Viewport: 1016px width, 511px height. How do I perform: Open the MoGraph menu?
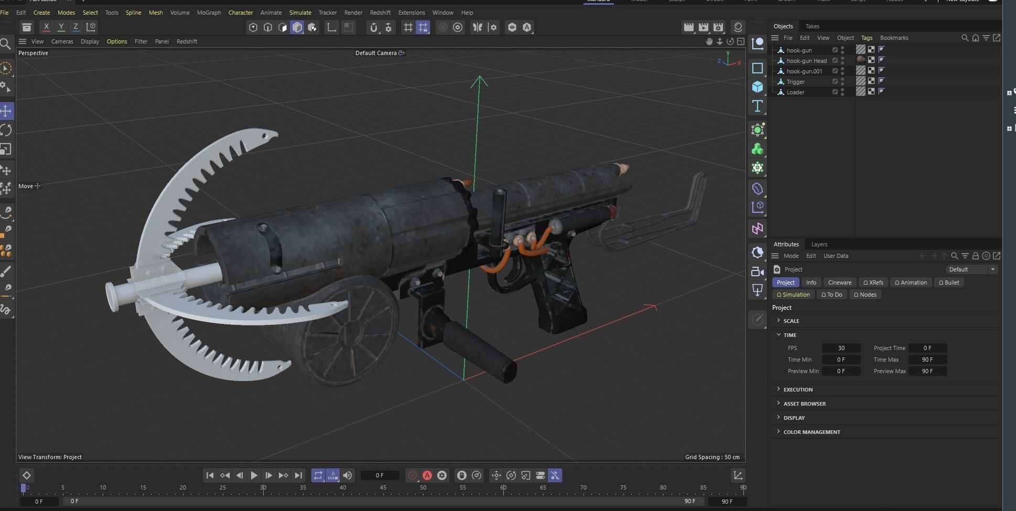tap(209, 13)
